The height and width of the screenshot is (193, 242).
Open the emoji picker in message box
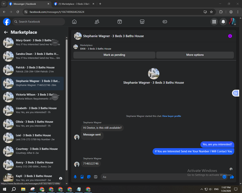pos(224,177)
